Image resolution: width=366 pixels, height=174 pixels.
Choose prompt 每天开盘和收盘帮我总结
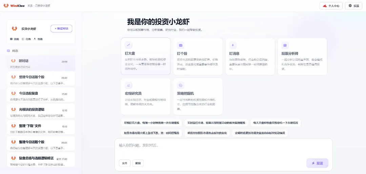pyautogui.click(x=276, y=123)
